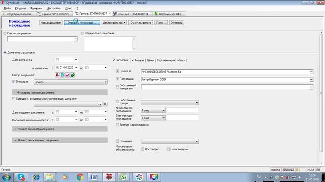325x182 pixels.
Task: Open the 01.04.2020 start date dropdown
Action: click(76, 67)
